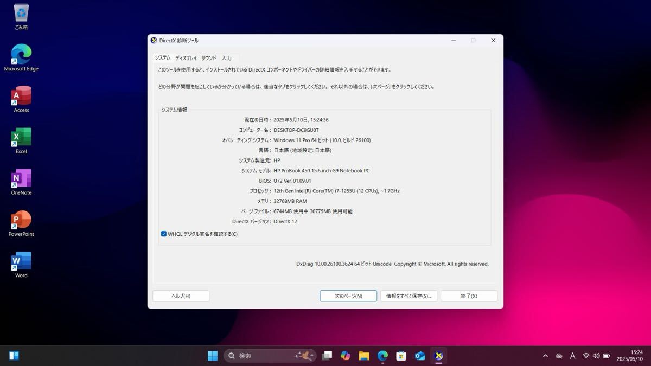Click the computer name DESKTOP-DC9GU0T
The image size is (651, 366).
(x=296, y=130)
